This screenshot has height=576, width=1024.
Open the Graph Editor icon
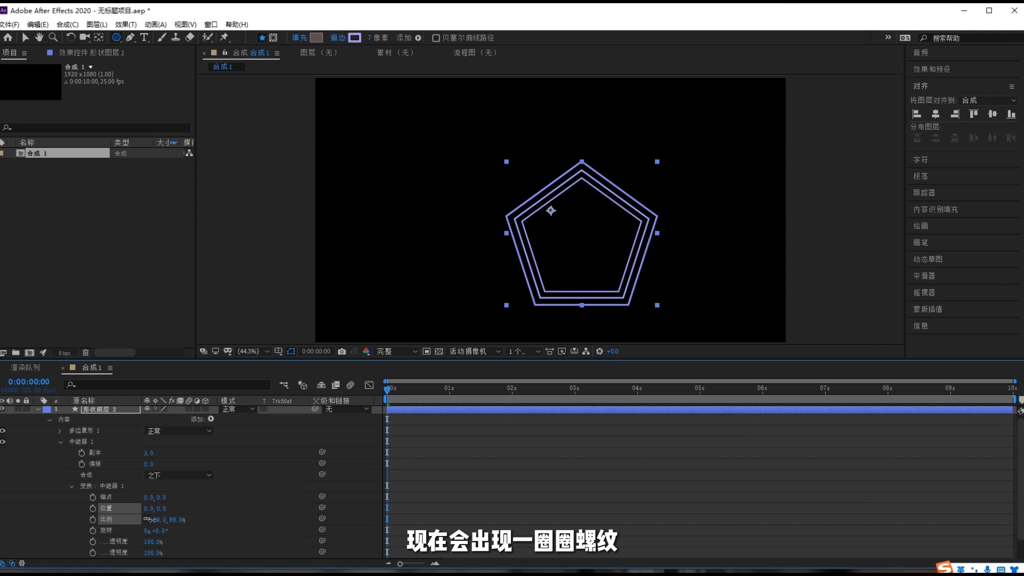click(369, 385)
